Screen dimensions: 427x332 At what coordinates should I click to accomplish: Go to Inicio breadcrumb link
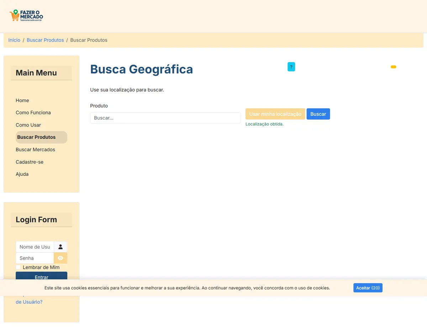pyautogui.click(x=14, y=40)
